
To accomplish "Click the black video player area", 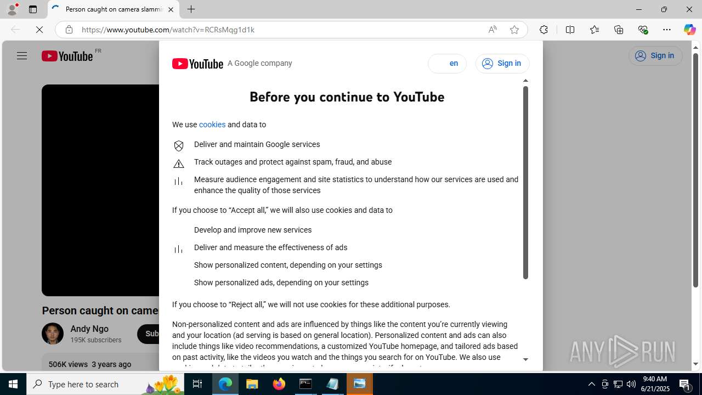I will point(100,190).
